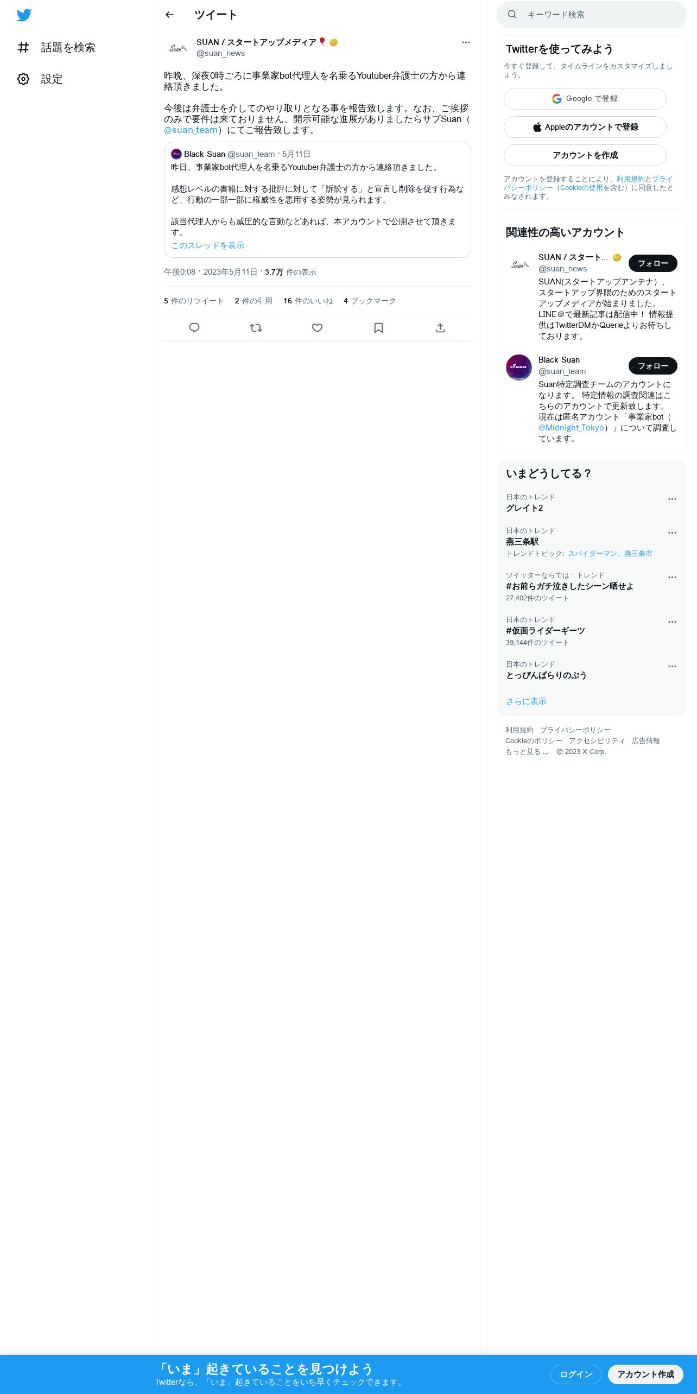Click the キーワード検索 search field
697x1394 pixels.
(x=592, y=15)
